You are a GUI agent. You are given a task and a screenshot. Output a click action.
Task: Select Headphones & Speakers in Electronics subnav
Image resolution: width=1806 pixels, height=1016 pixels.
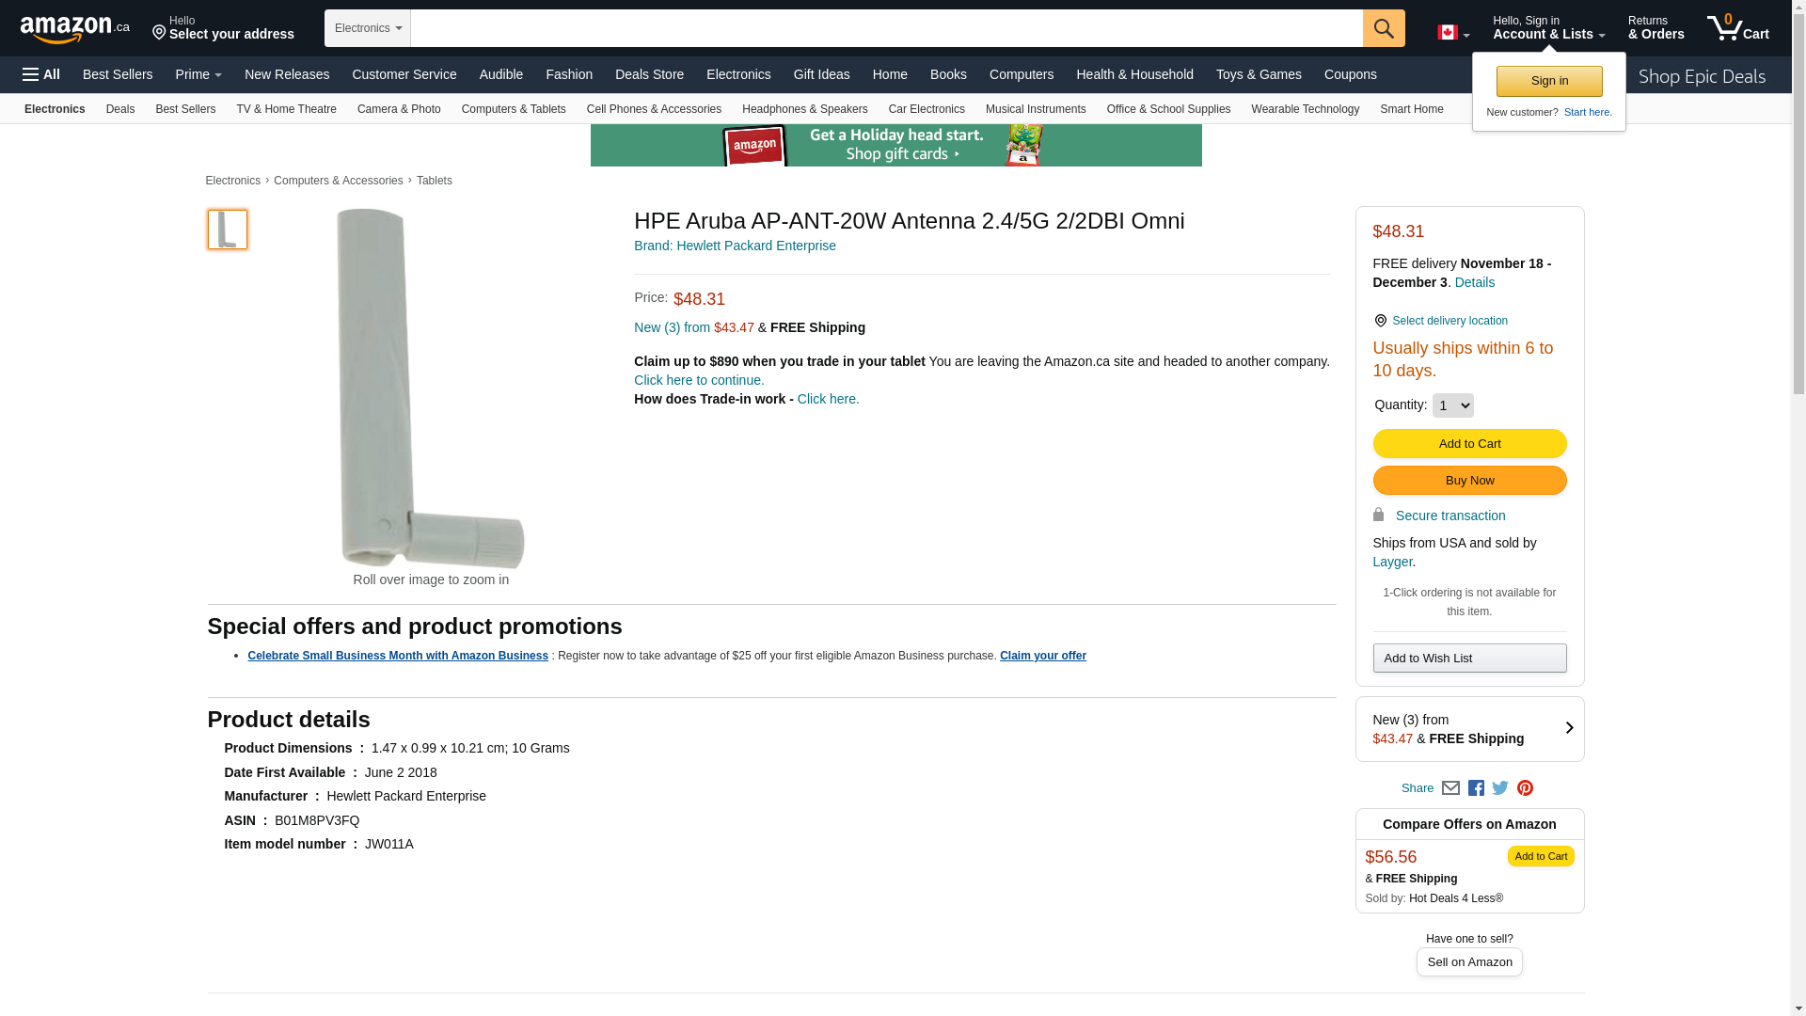coord(804,109)
